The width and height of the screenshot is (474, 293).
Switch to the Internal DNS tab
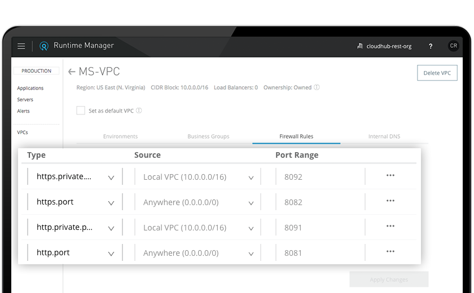click(x=384, y=136)
